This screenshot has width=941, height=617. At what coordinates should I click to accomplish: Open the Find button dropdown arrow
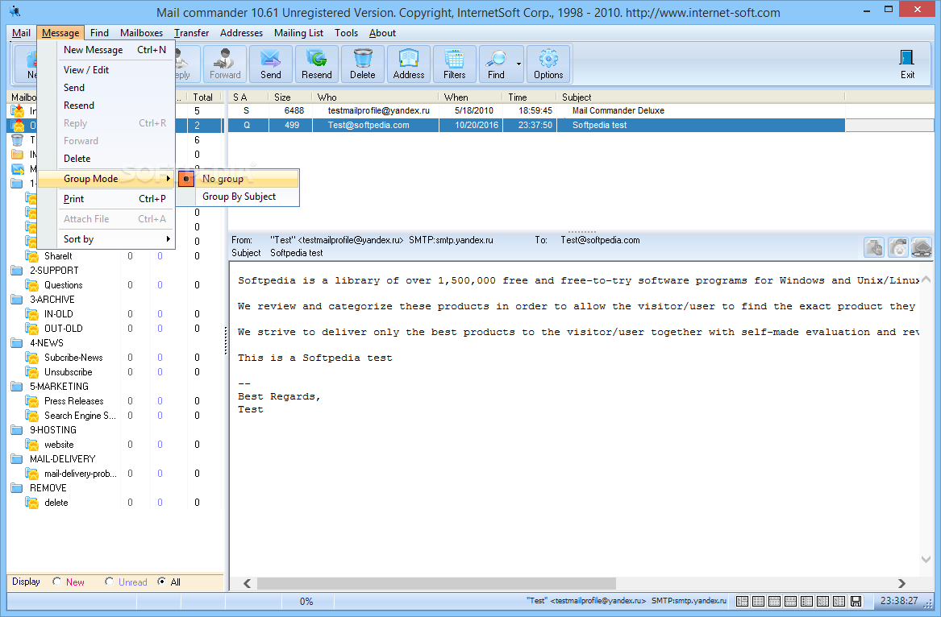click(x=518, y=64)
